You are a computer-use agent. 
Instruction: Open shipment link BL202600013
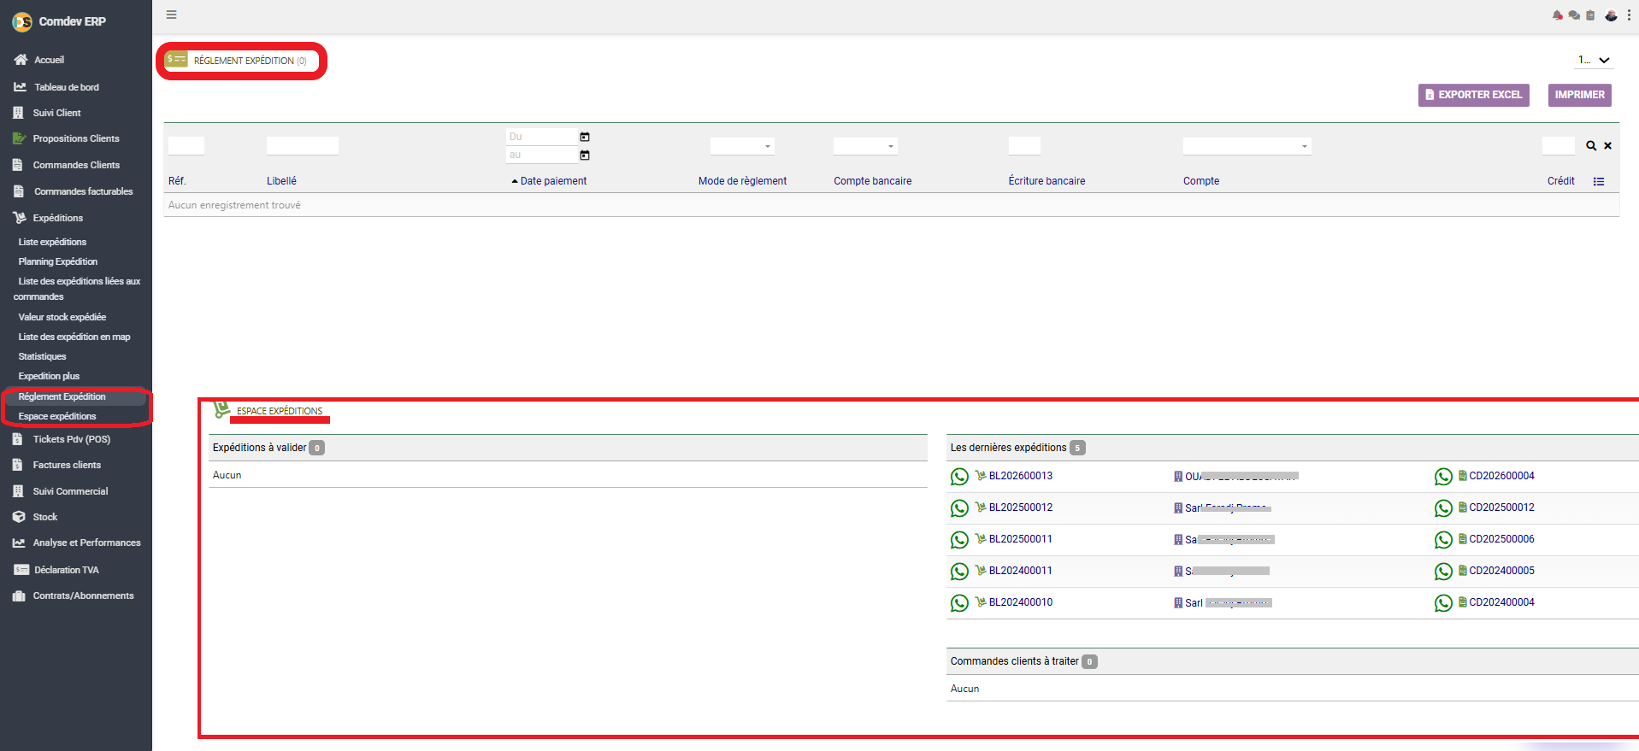coord(1020,476)
